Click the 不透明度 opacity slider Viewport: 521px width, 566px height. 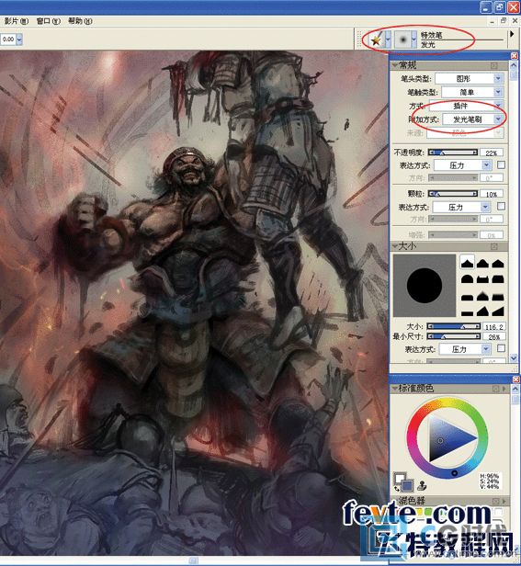[453, 153]
